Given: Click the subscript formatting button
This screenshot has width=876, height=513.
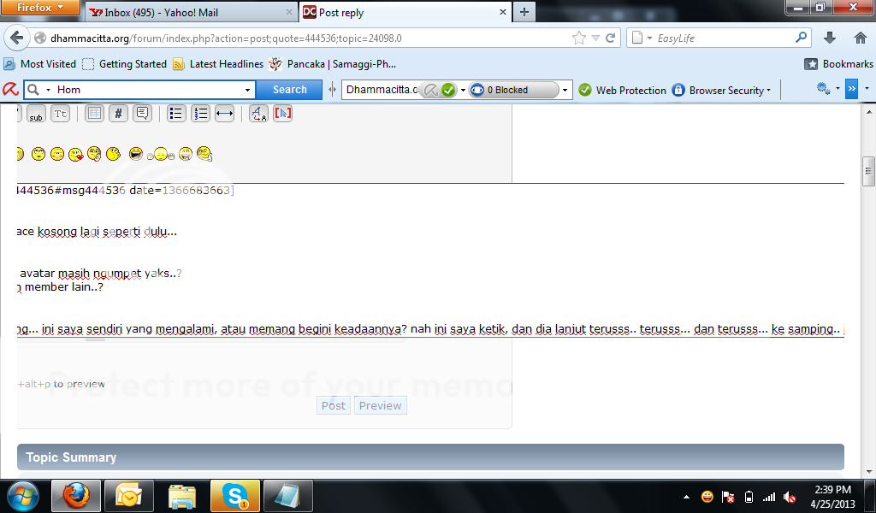Looking at the screenshot, I should [x=36, y=114].
